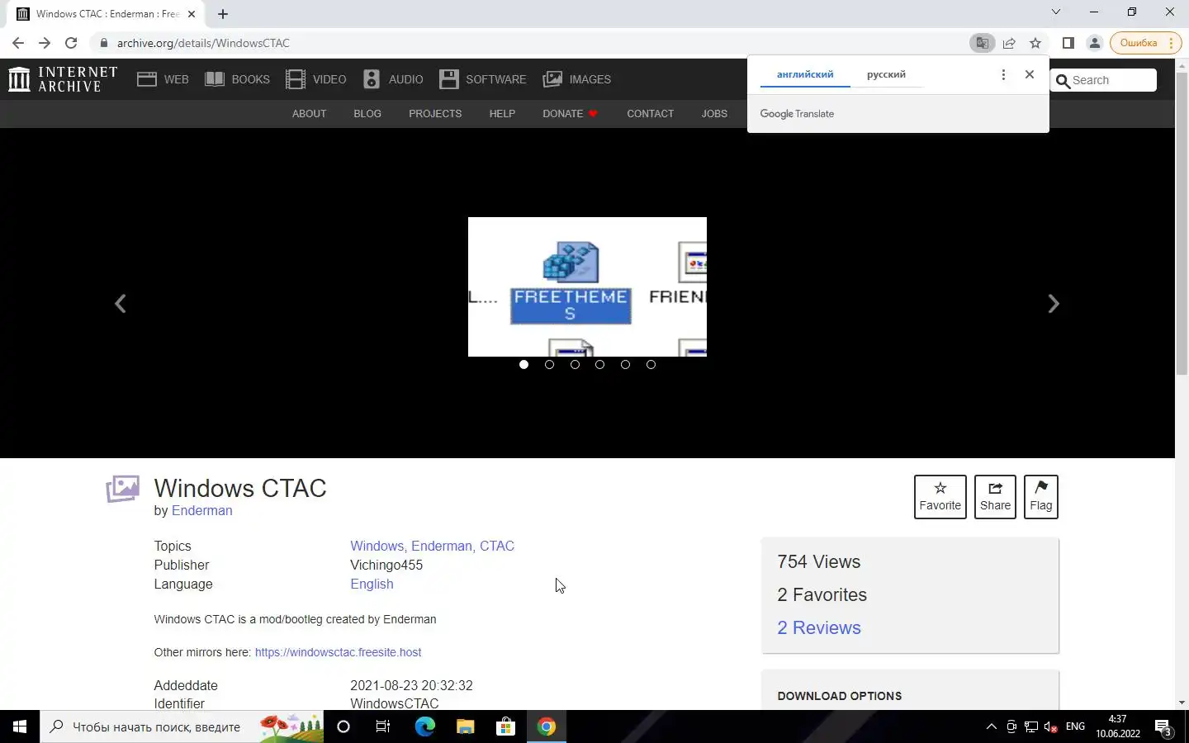This screenshot has height=743, width=1189.
Task: Open the Windows, Enderman, CTAC topics link
Action: click(x=432, y=546)
